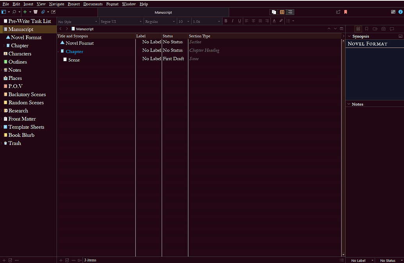Select the Scene row in the outliner

pos(74,60)
